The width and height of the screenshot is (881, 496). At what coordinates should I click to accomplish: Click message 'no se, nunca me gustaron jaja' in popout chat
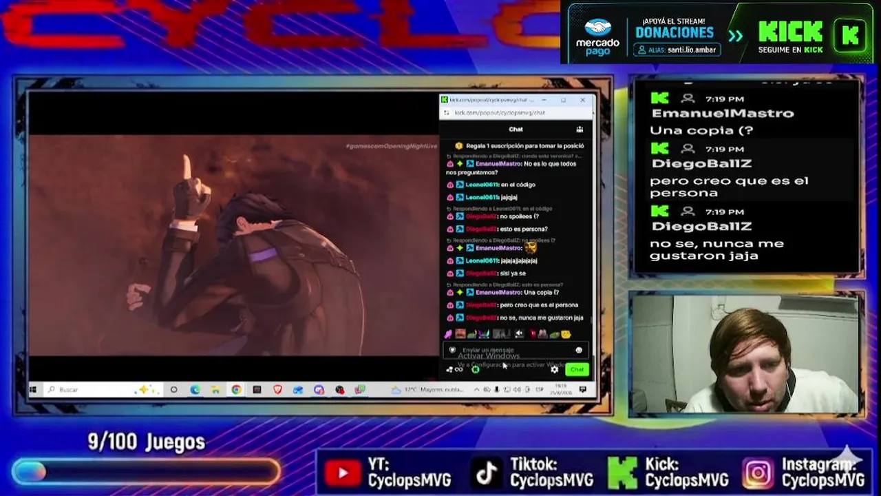point(542,318)
